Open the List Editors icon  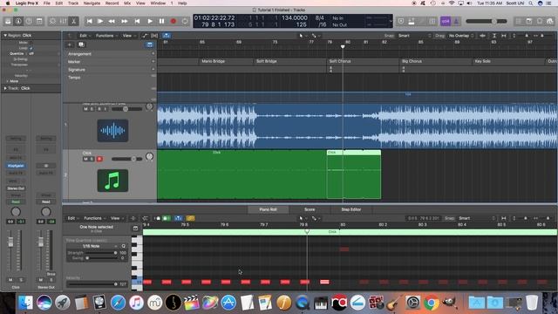tap(519, 21)
